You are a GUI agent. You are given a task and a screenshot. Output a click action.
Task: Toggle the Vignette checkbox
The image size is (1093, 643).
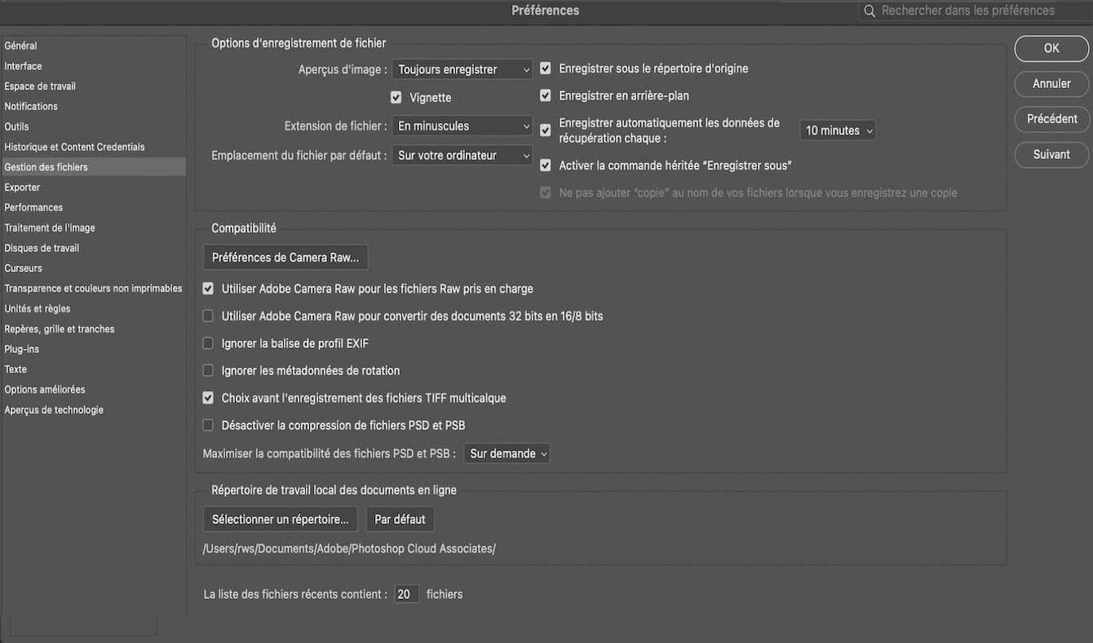396,98
